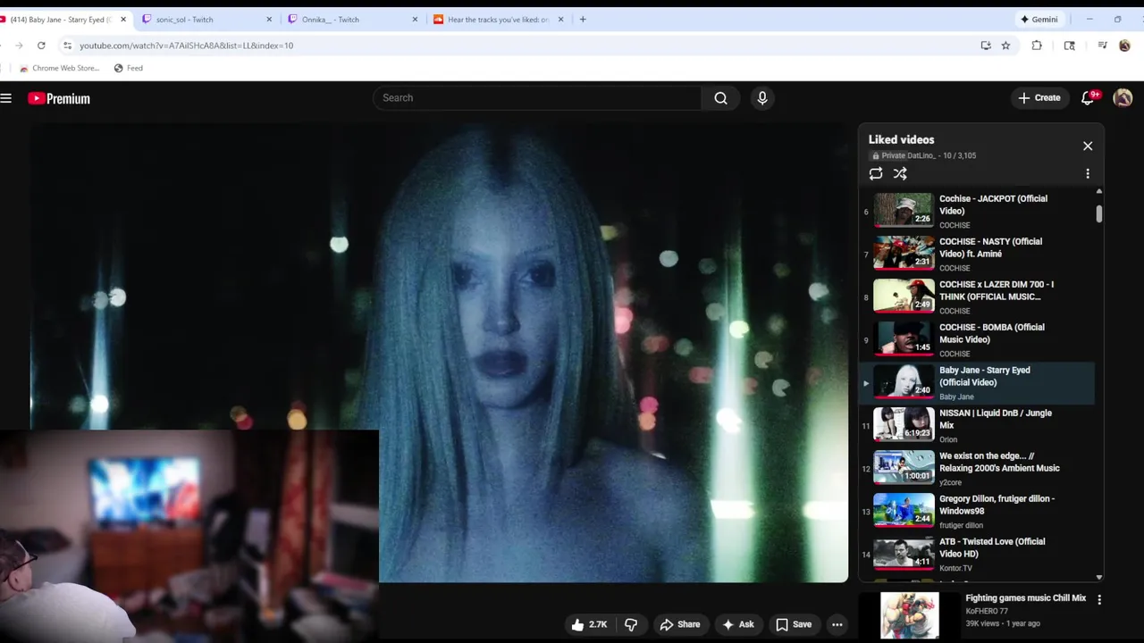Open Gemini in Chrome
The width and height of the screenshot is (1144, 643).
point(1039,19)
